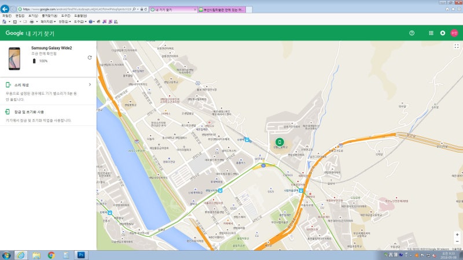Open the 도구(T) menu in menu bar
The image size is (463, 260).
tap(65, 16)
